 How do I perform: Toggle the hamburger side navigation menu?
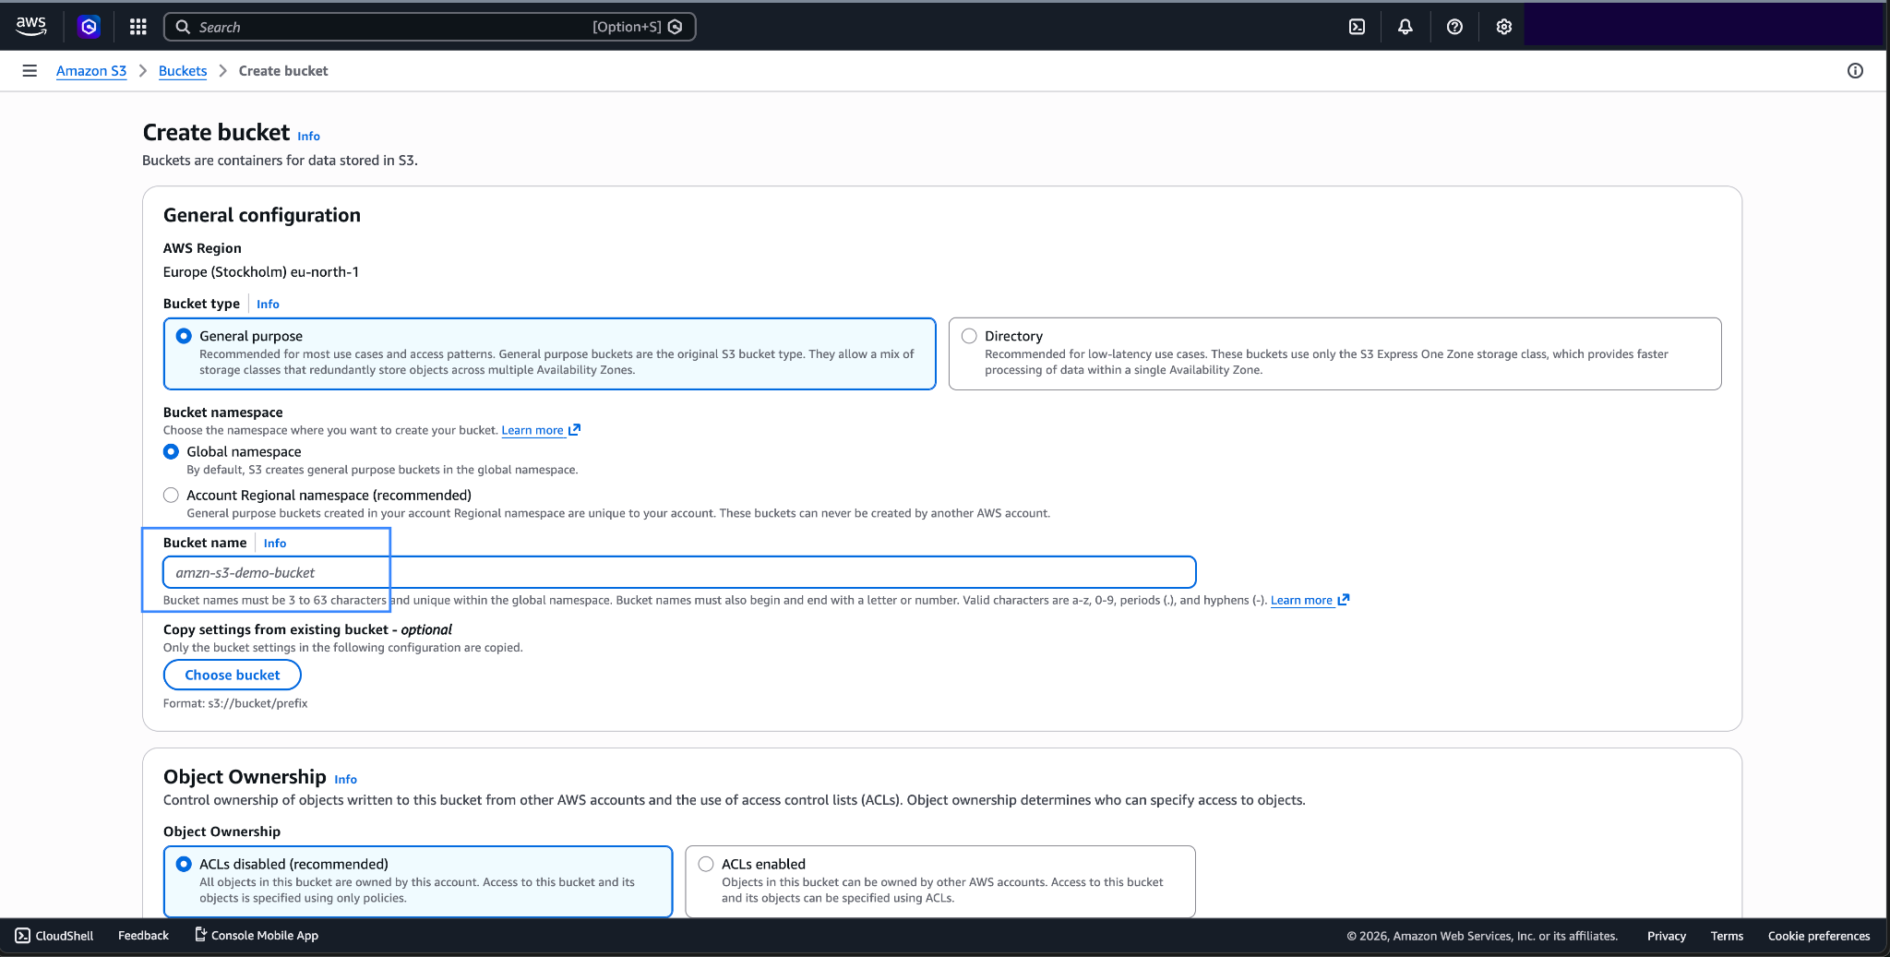tap(30, 71)
